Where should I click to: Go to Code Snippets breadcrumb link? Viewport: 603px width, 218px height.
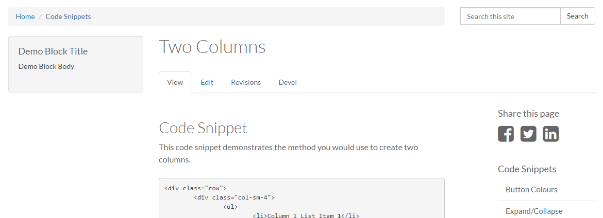pyautogui.click(x=69, y=16)
